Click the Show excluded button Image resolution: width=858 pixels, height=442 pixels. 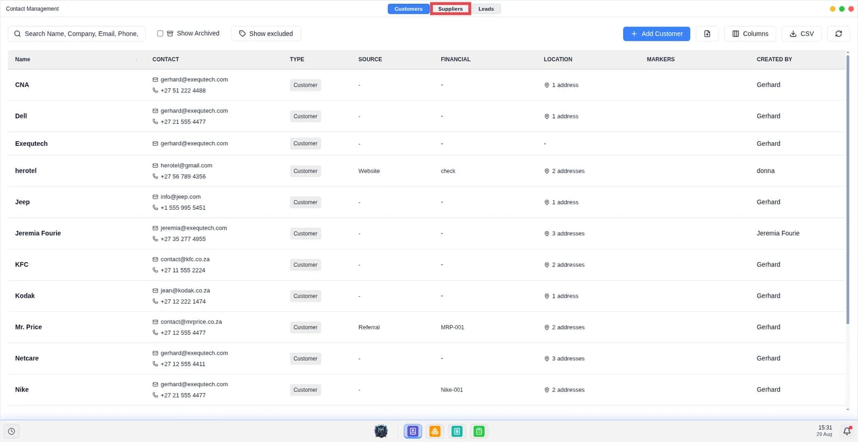pos(266,34)
